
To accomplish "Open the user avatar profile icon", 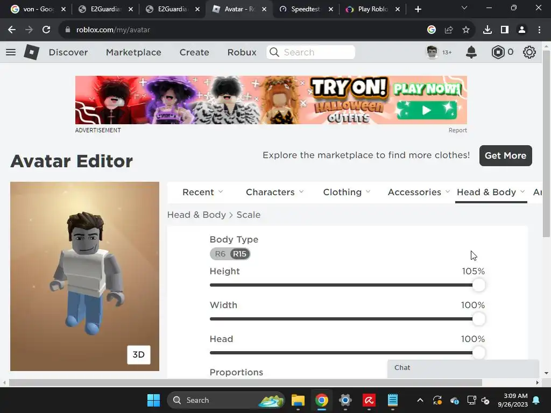I will tap(432, 52).
